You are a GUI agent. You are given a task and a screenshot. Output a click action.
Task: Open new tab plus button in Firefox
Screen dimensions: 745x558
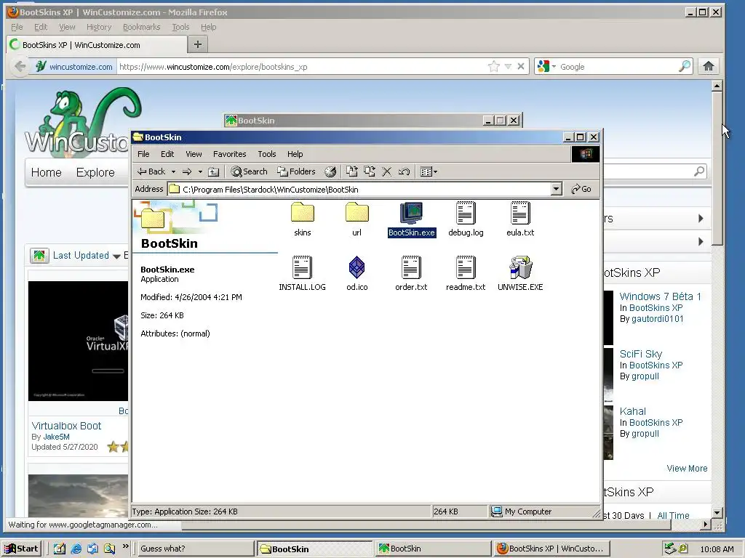(198, 44)
